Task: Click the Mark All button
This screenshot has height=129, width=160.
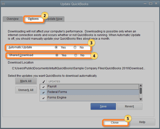Action: [26, 81]
